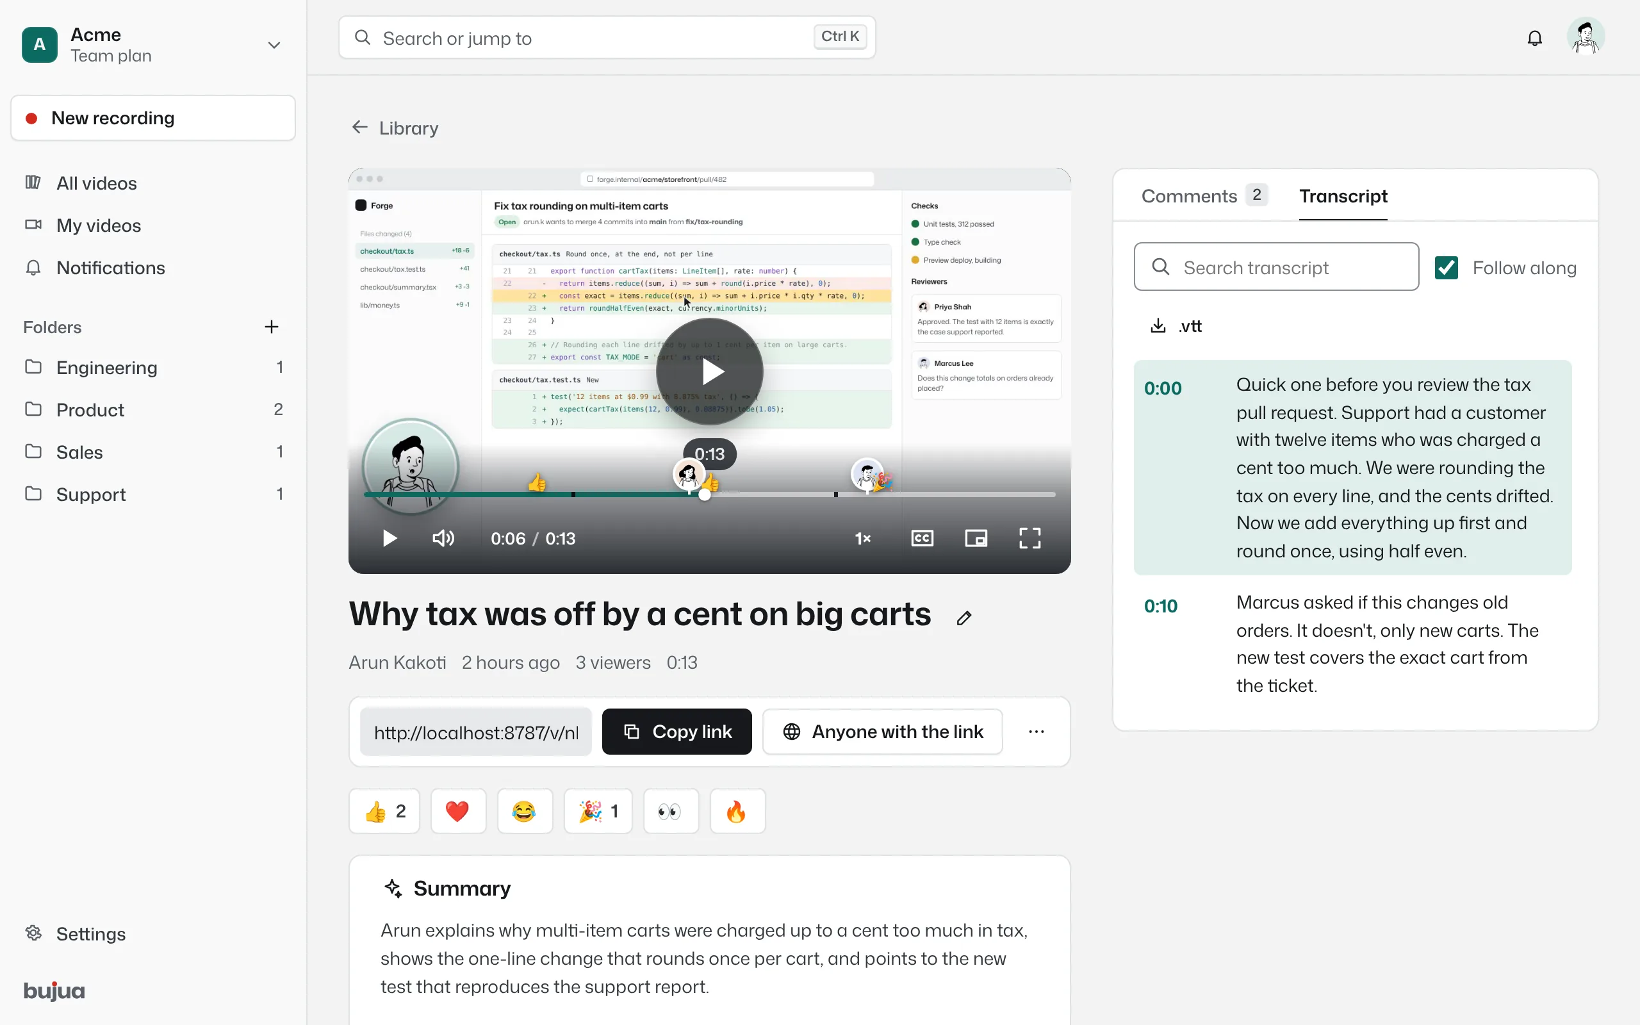Open My videos in the sidebar
Screen dimensions: 1640x1025
point(153,225)
